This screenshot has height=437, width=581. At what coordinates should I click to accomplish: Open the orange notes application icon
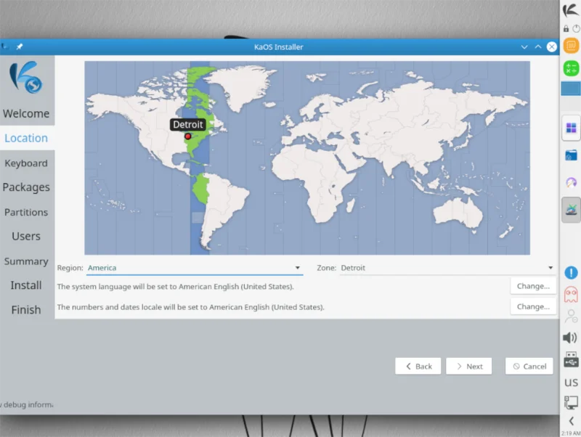tap(571, 46)
